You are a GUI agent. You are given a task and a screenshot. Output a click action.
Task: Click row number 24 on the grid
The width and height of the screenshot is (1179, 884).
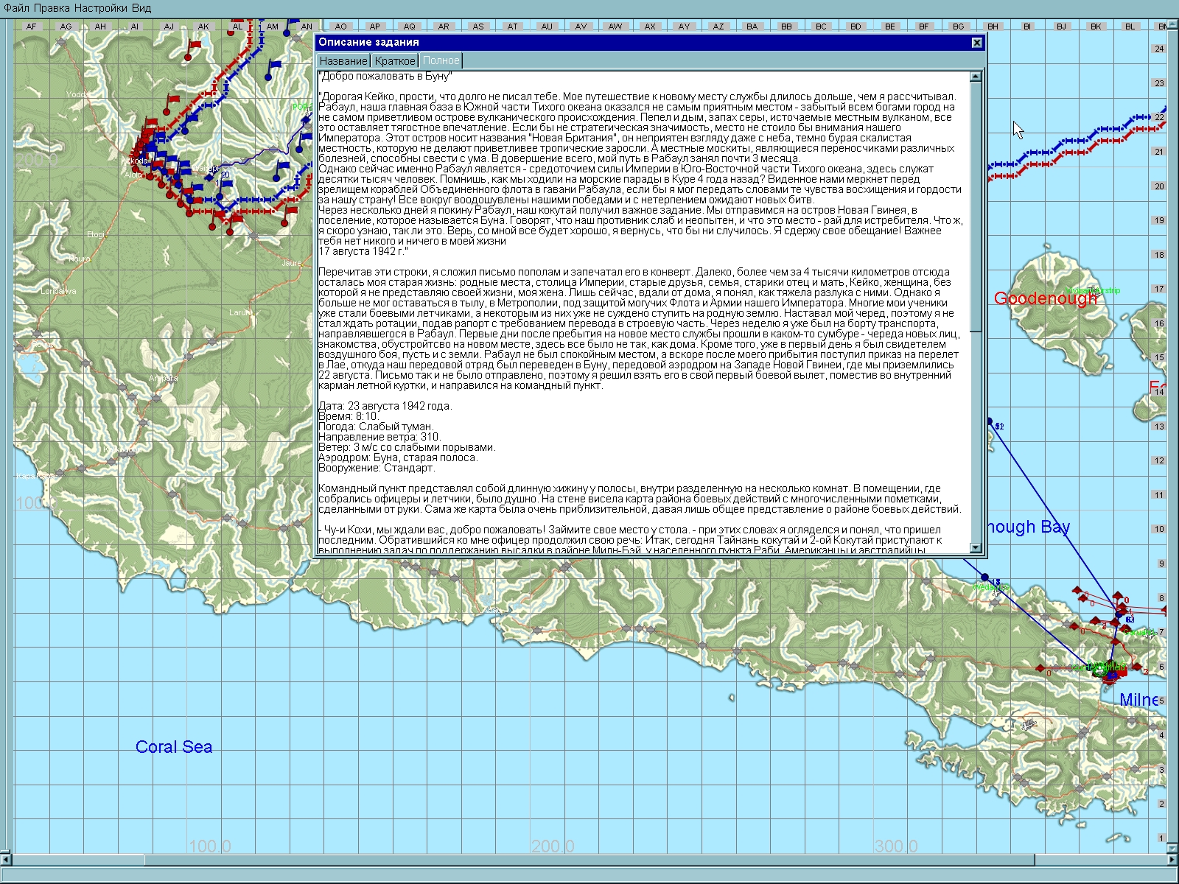(1160, 49)
